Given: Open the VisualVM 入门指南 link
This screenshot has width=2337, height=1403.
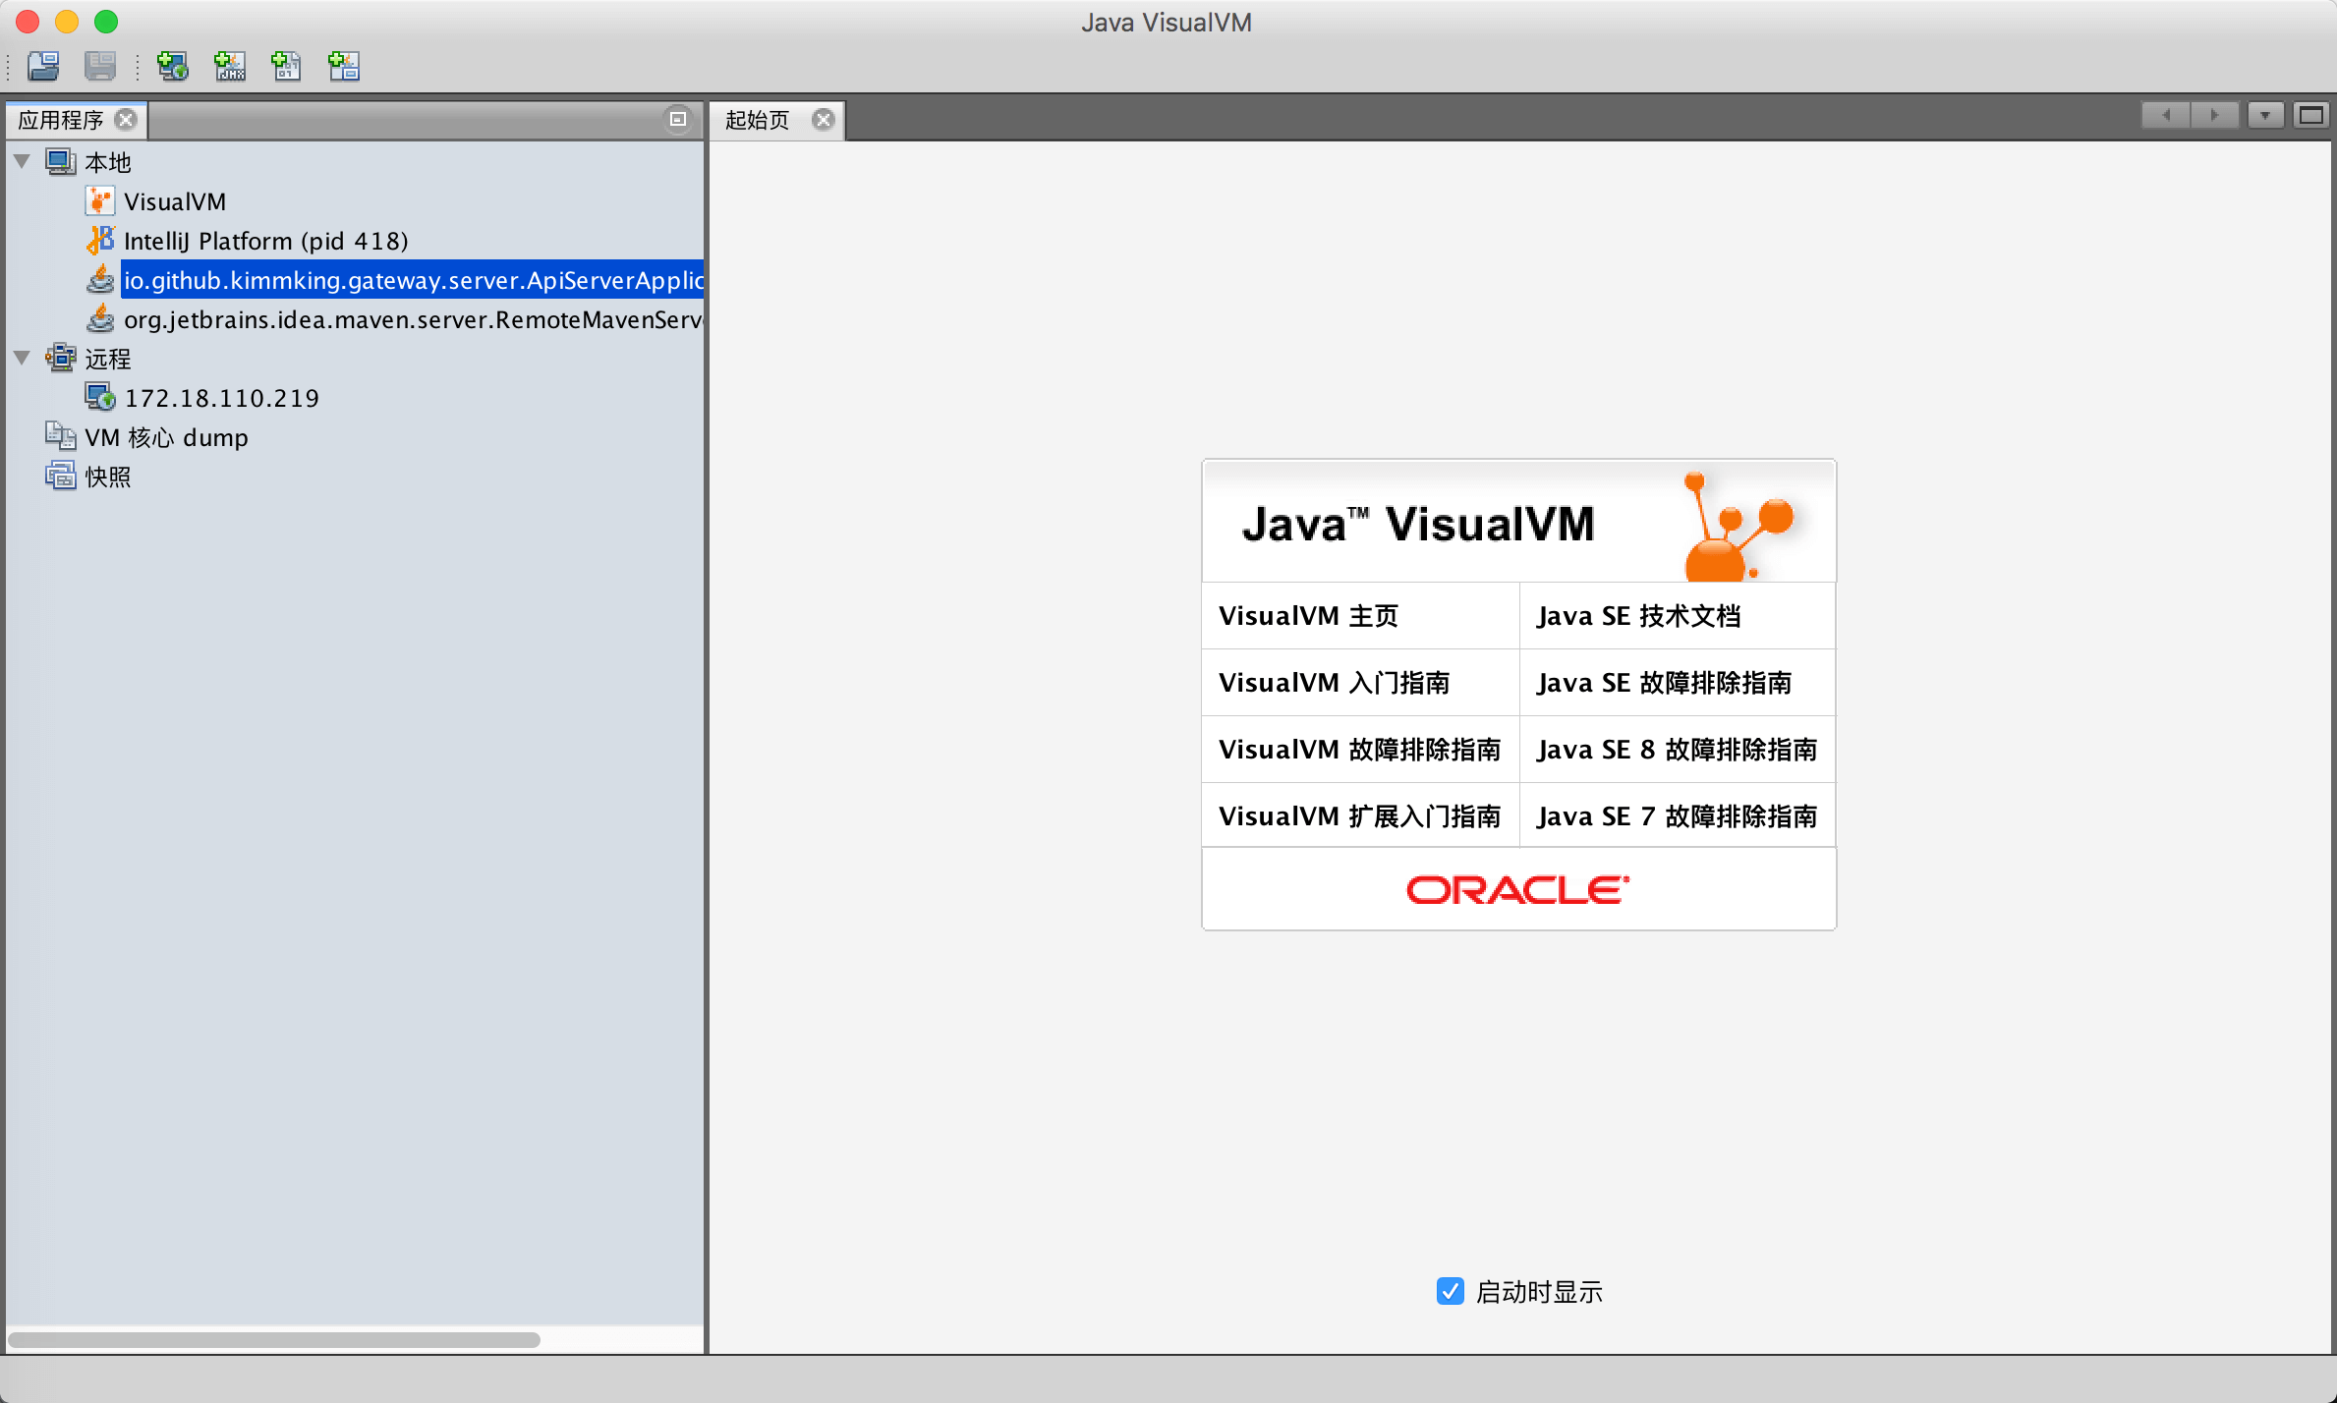Looking at the screenshot, I should point(1334,683).
